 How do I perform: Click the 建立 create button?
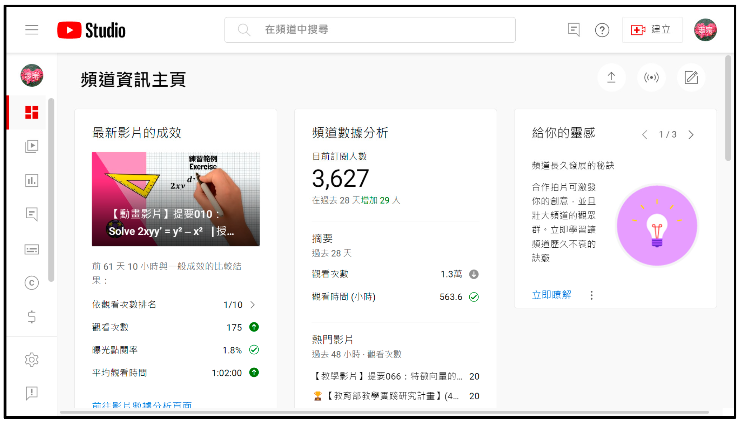coord(652,30)
